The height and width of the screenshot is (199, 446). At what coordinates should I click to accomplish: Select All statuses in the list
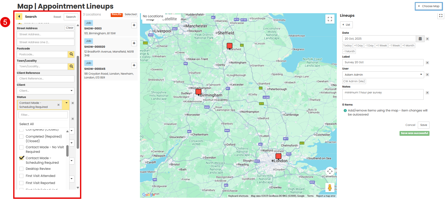coord(26,124)
